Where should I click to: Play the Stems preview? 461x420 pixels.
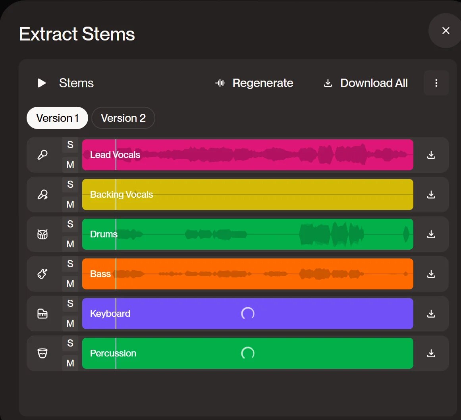point(42,83)
